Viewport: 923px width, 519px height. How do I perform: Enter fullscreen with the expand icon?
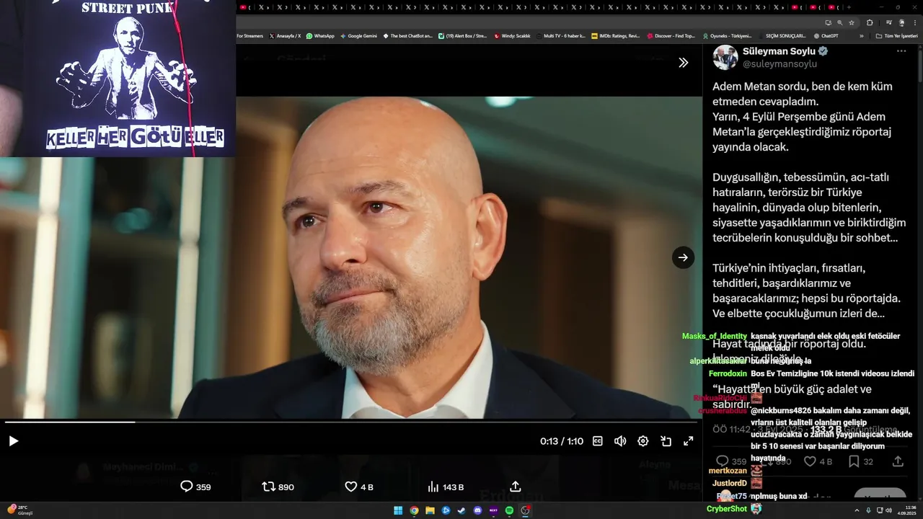click(x=689, y=441)
